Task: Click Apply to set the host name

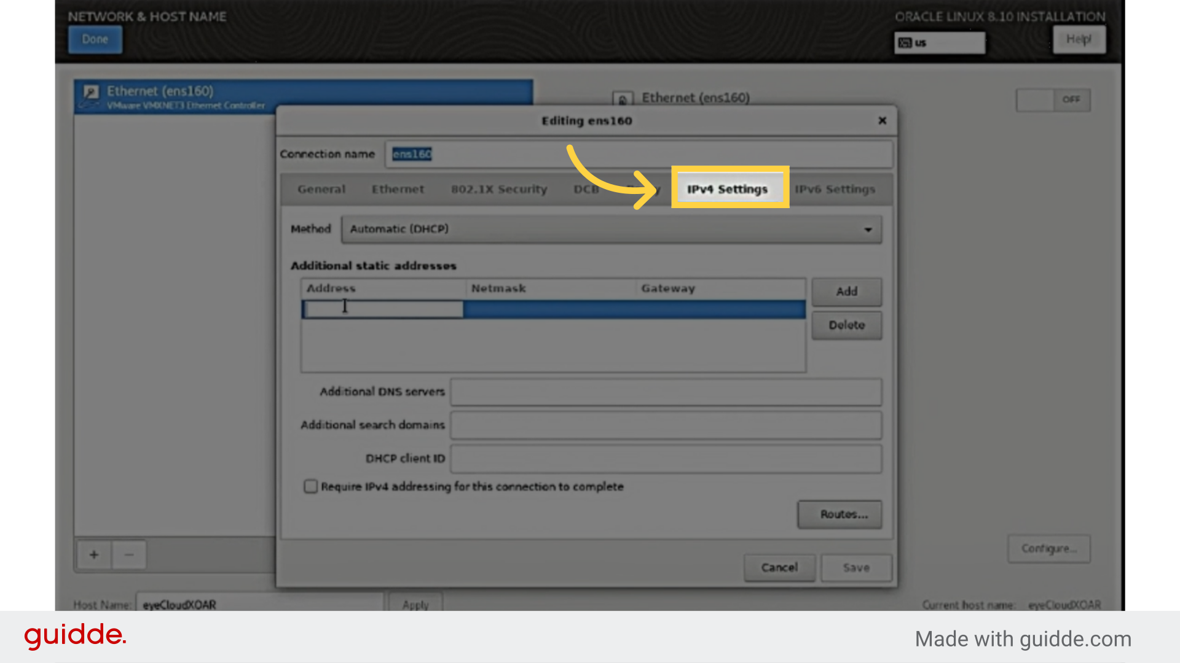Action: tap(415, 605)
